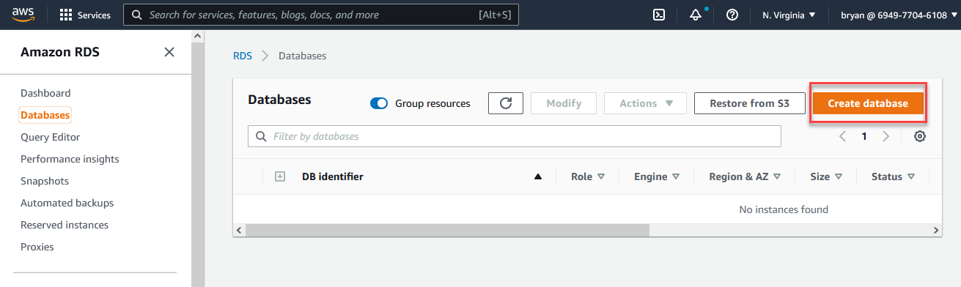961x287 pixels.
Task: Open Query Editor in the sidebar
Action: pos(51,137)
